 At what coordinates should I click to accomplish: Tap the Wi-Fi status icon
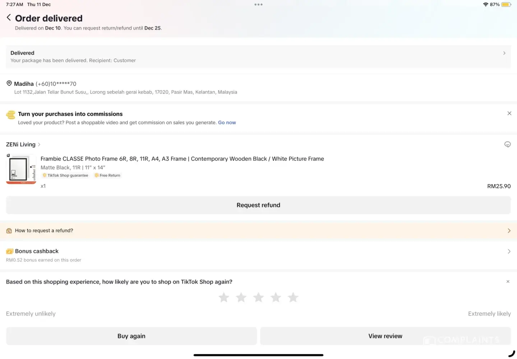(486, 4)
